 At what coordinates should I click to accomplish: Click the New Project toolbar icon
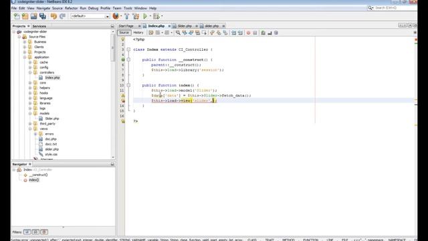point(25,16)
